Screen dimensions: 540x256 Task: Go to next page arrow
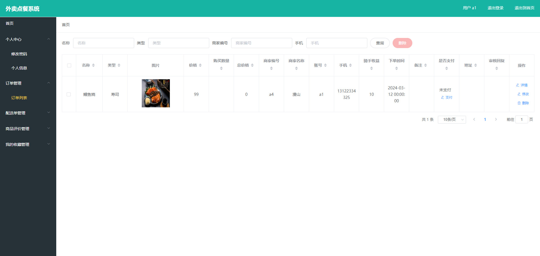496,119
